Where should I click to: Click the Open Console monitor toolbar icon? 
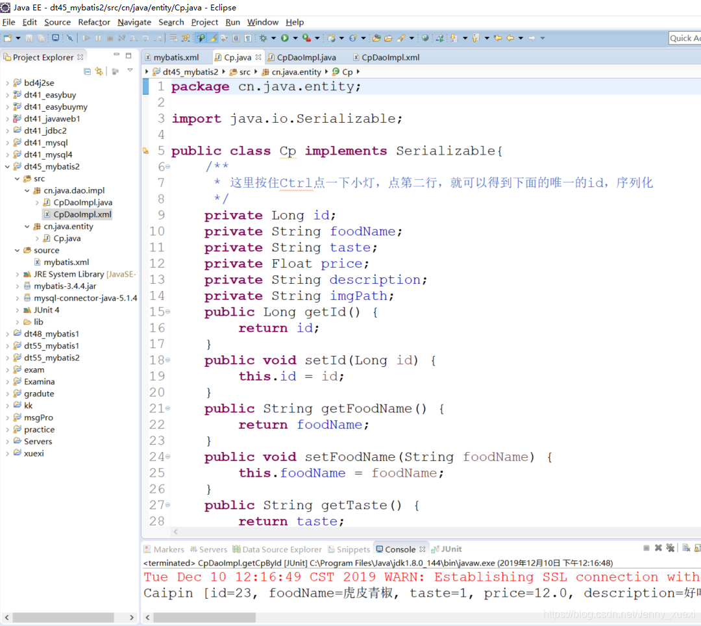55,38
